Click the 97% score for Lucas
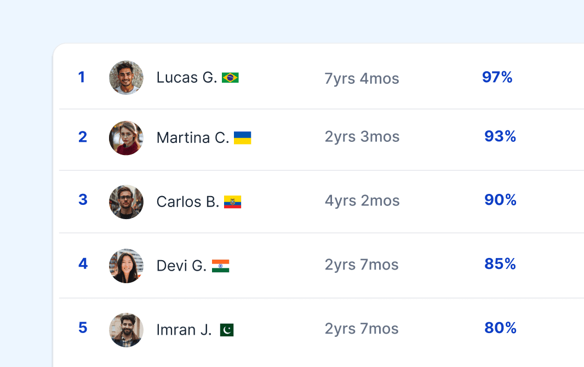This screenshot has height=367, width=584. coord(497,77)
